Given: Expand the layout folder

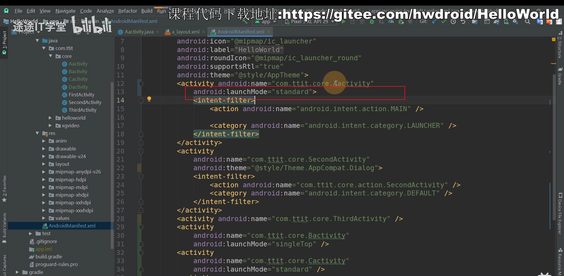Looking at the screenshot, I should coord(44,164).
